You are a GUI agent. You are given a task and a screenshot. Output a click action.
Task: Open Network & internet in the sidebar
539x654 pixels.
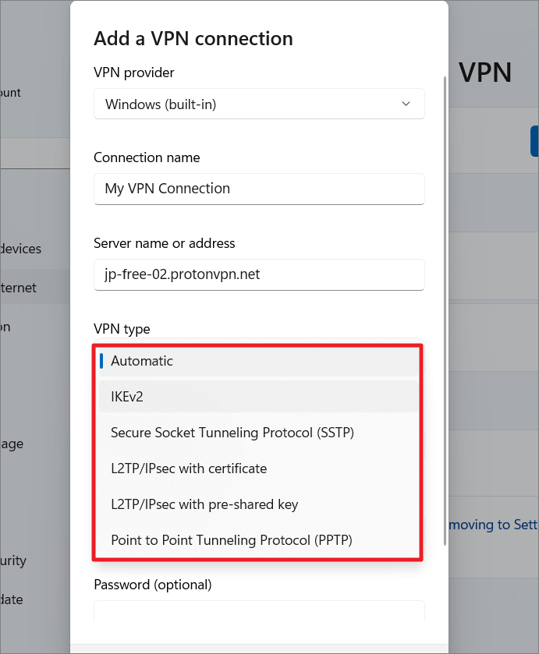coord(23,287)
